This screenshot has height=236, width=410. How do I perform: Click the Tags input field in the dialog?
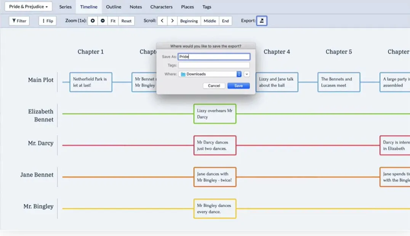click(214, 65)
